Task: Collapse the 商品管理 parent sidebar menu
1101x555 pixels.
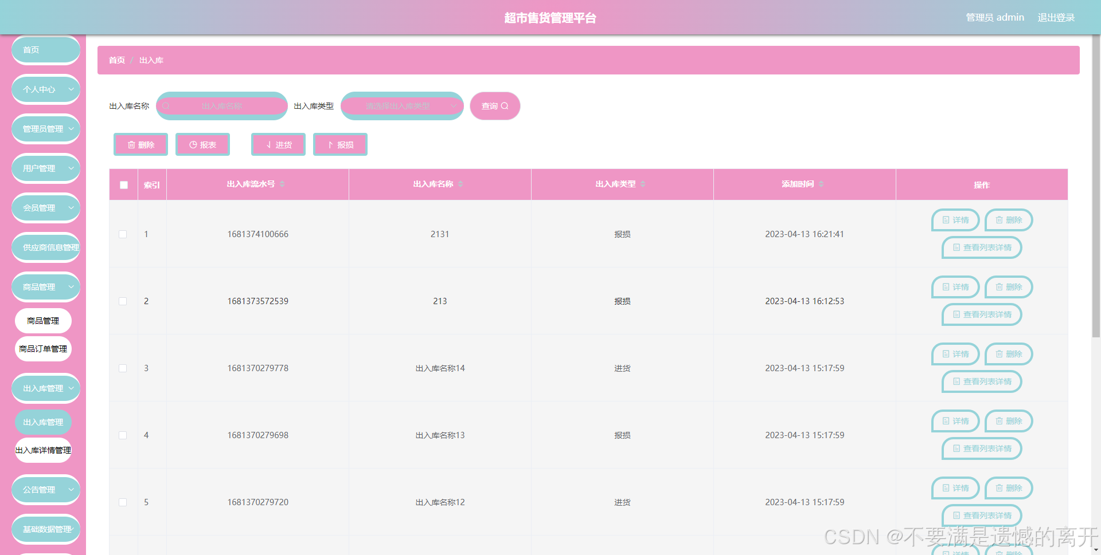Action: click(46, 287)
